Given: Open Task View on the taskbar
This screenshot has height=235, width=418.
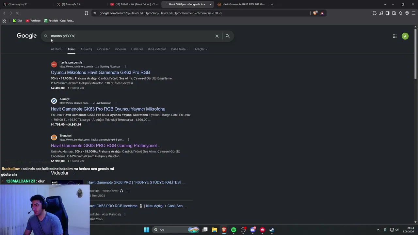Looking at the screenshot, I should tap(205, 230).
